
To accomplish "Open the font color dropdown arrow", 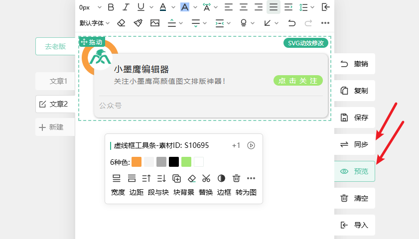I will click(173, 7).
